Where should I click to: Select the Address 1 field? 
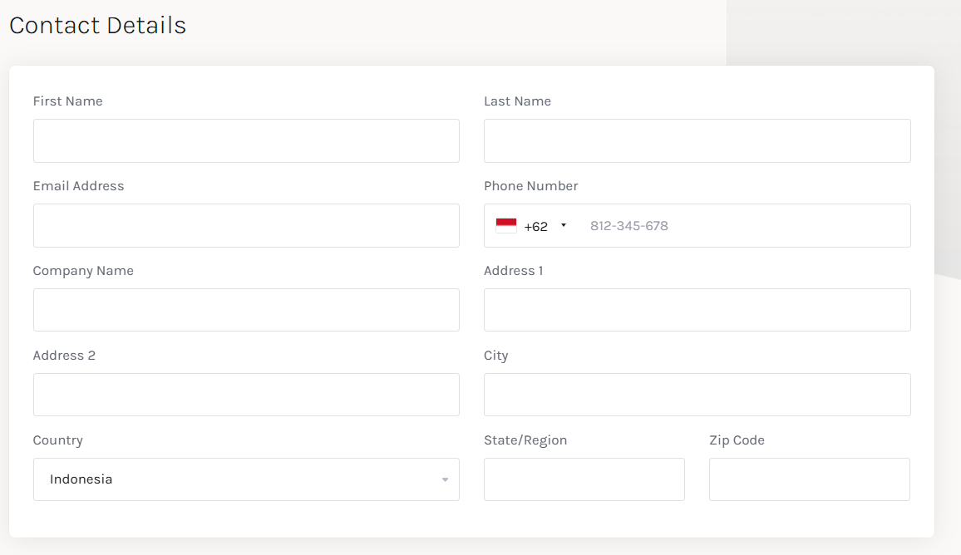[697, 310]
